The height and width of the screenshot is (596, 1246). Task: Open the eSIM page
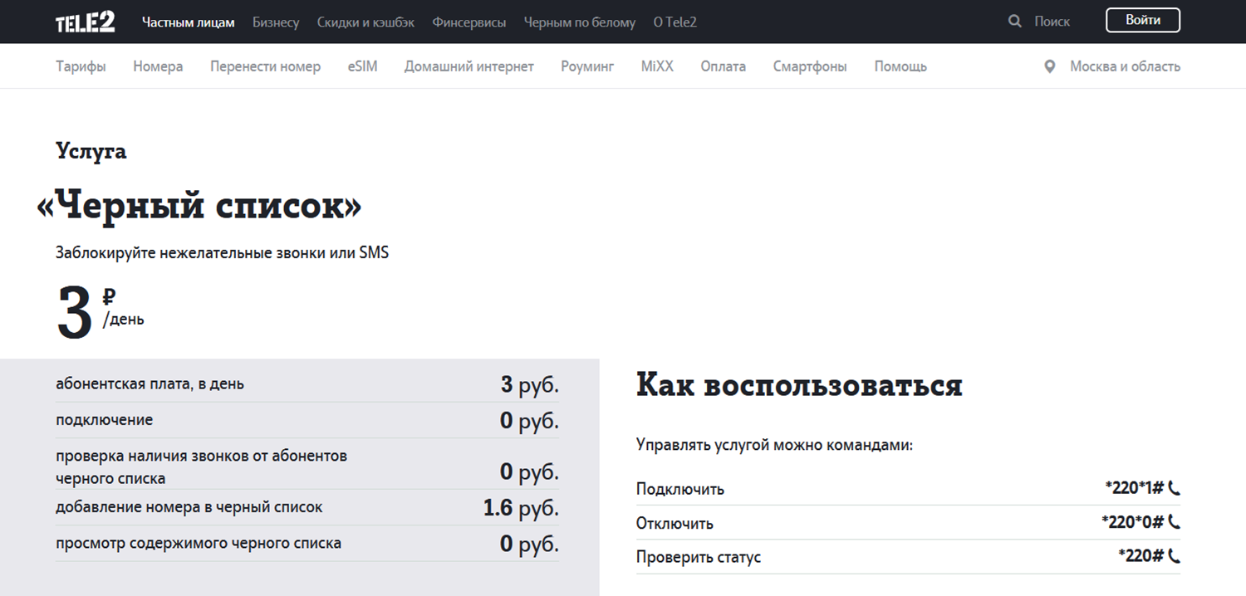coord(362,66)
